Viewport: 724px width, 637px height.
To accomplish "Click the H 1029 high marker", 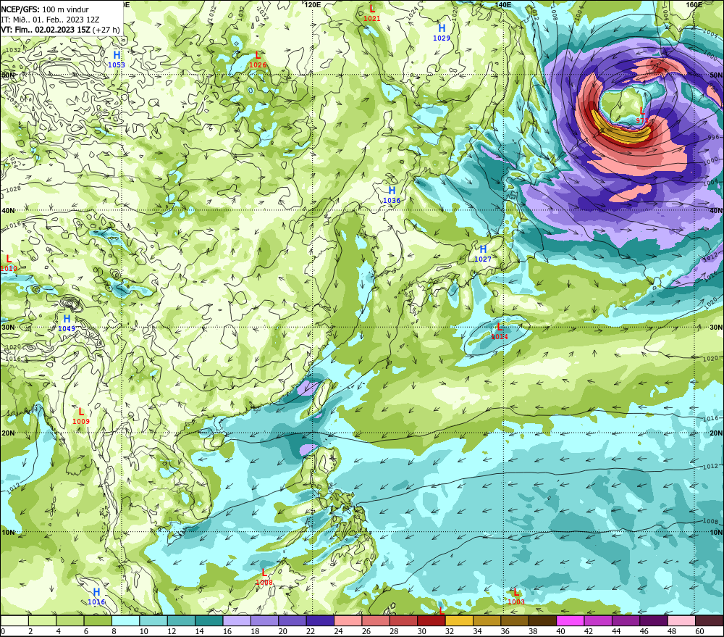I will (x=442, y=33).
